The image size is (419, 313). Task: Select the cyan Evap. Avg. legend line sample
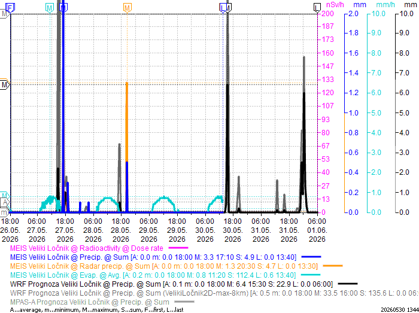[311, 275]
